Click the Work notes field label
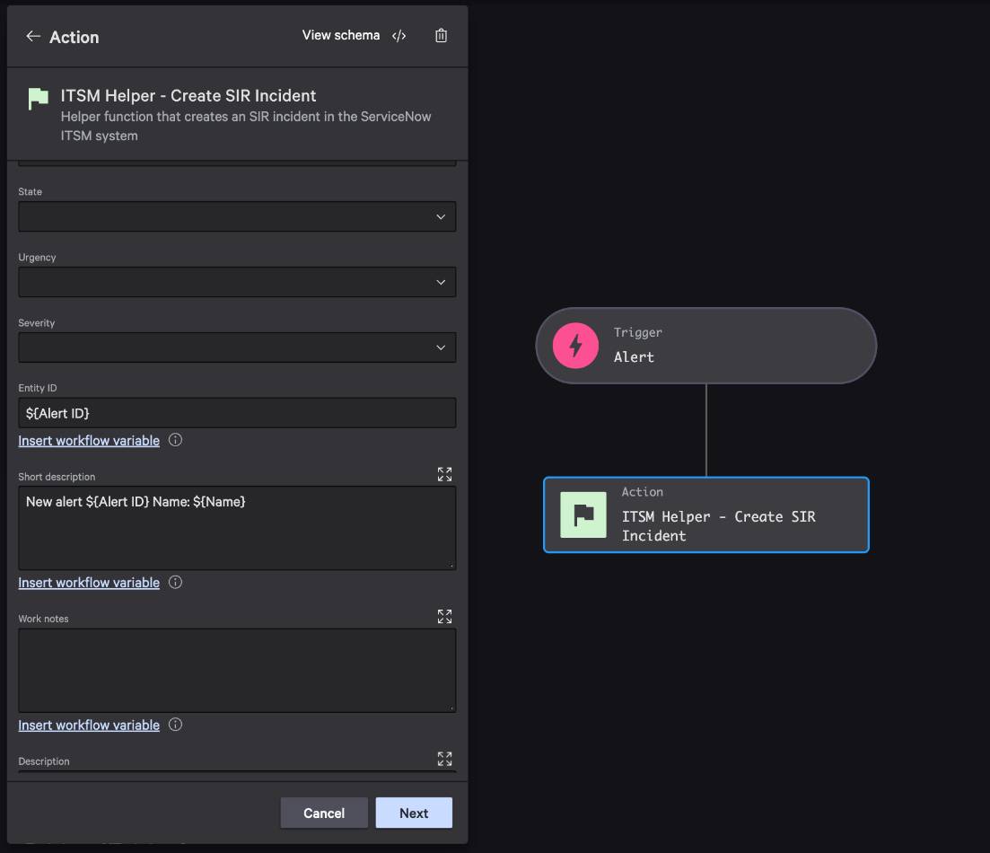The image size is (990, 853). (44, 619)
